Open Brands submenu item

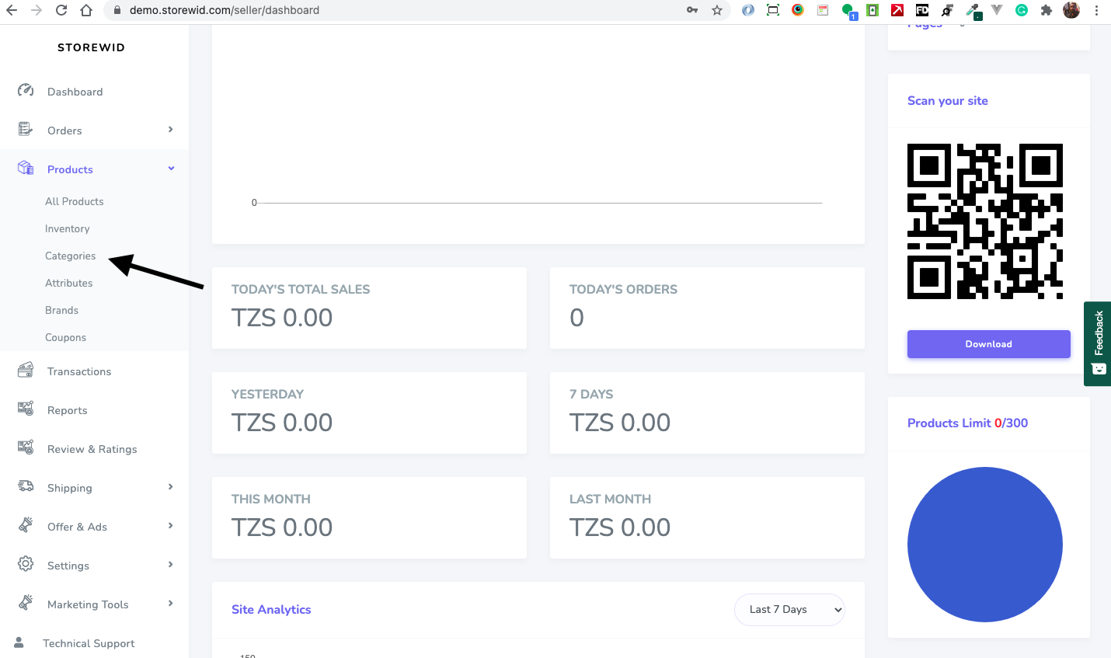coord(62,310)
